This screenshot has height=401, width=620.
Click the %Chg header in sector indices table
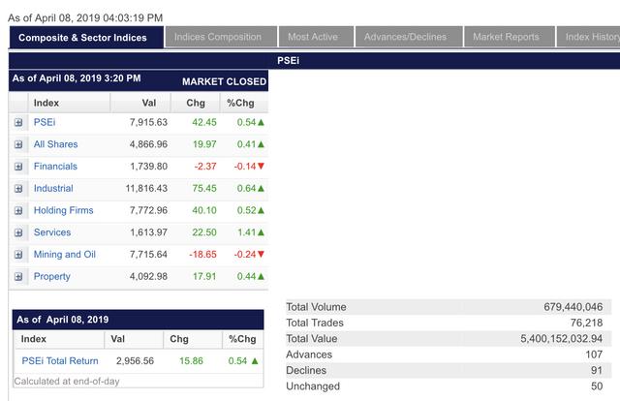240,103
